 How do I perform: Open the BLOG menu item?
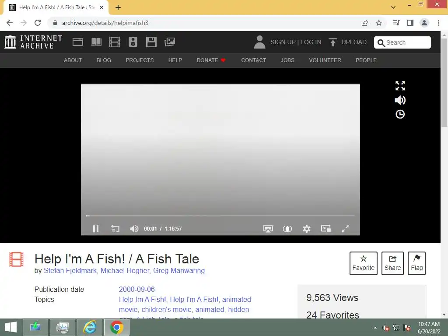click(x=104, y=60)
